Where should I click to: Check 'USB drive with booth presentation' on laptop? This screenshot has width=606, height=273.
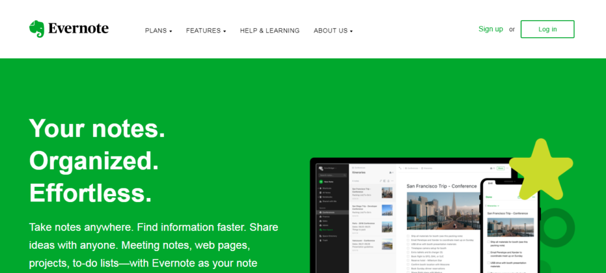tap(408, 244)
